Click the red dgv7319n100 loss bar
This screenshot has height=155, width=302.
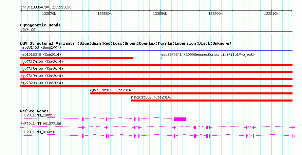(x=156, y=79)
